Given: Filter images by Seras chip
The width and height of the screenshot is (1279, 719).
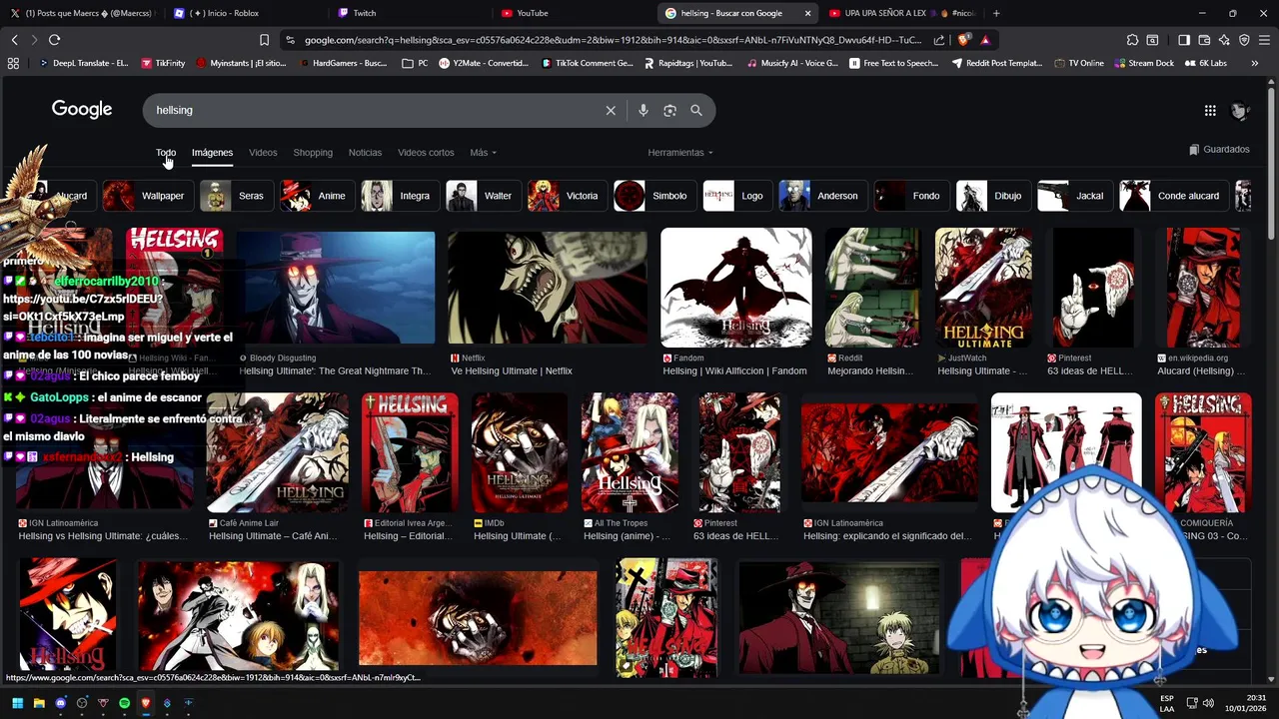Looking at the screenshot, I should coord(235,196).
